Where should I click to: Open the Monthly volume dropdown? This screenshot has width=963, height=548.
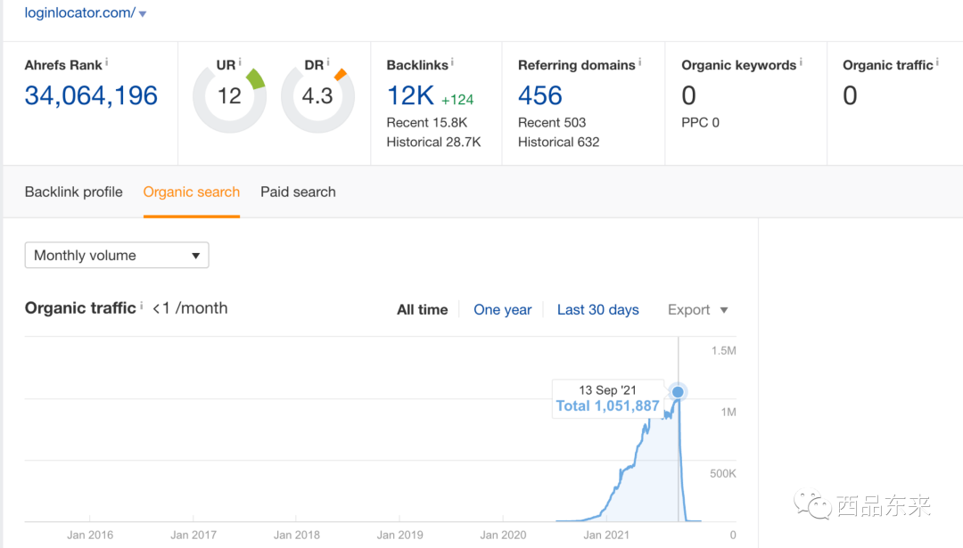tap(117, 255)
